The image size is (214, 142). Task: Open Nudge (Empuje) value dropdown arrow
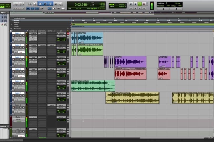point(125,7)
